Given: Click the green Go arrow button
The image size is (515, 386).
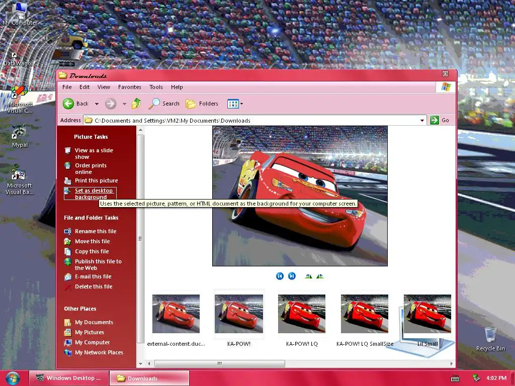Looking at the screenshot, I should tap(434, 120).
